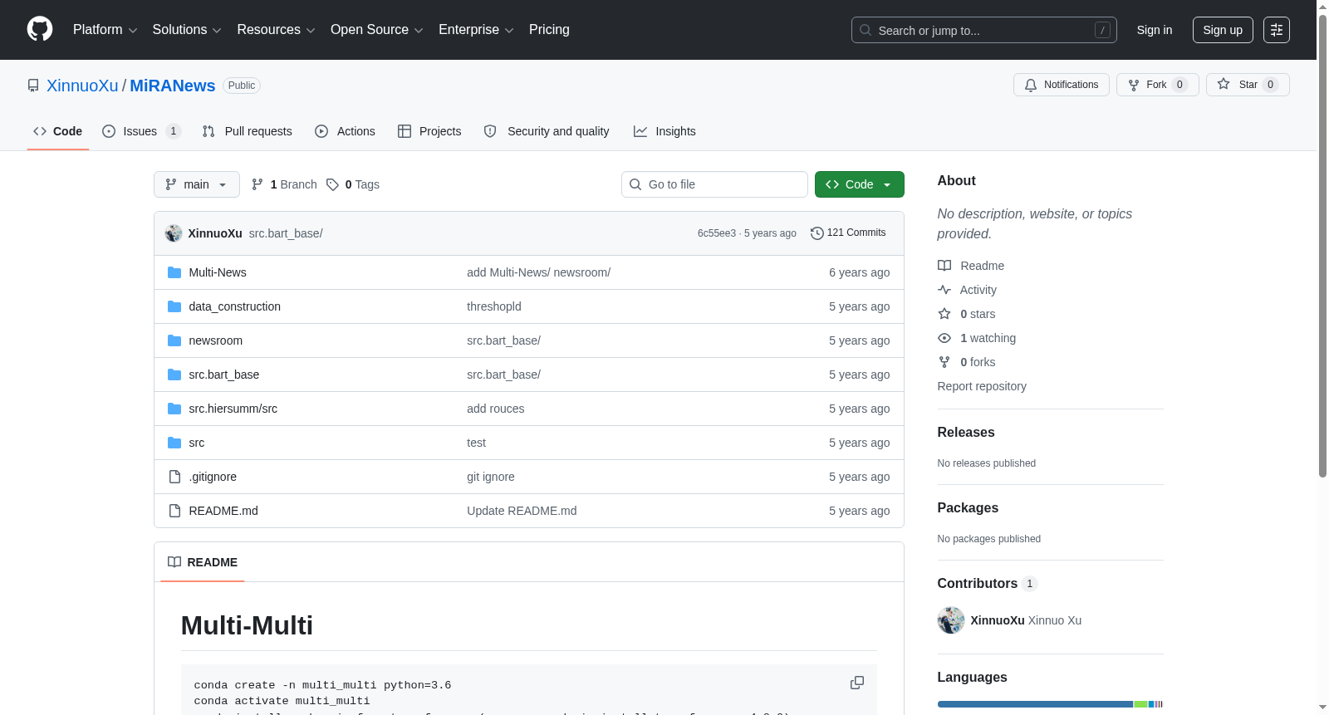The height and width of the screenshot is (715, 1329).
Task: Select the README tab header
Action: click(203, 562)
